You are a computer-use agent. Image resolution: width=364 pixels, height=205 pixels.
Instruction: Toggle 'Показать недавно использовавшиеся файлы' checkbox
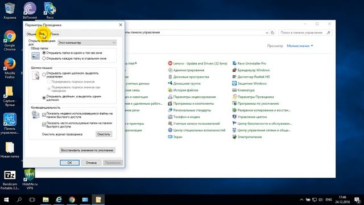pos(44,115)
